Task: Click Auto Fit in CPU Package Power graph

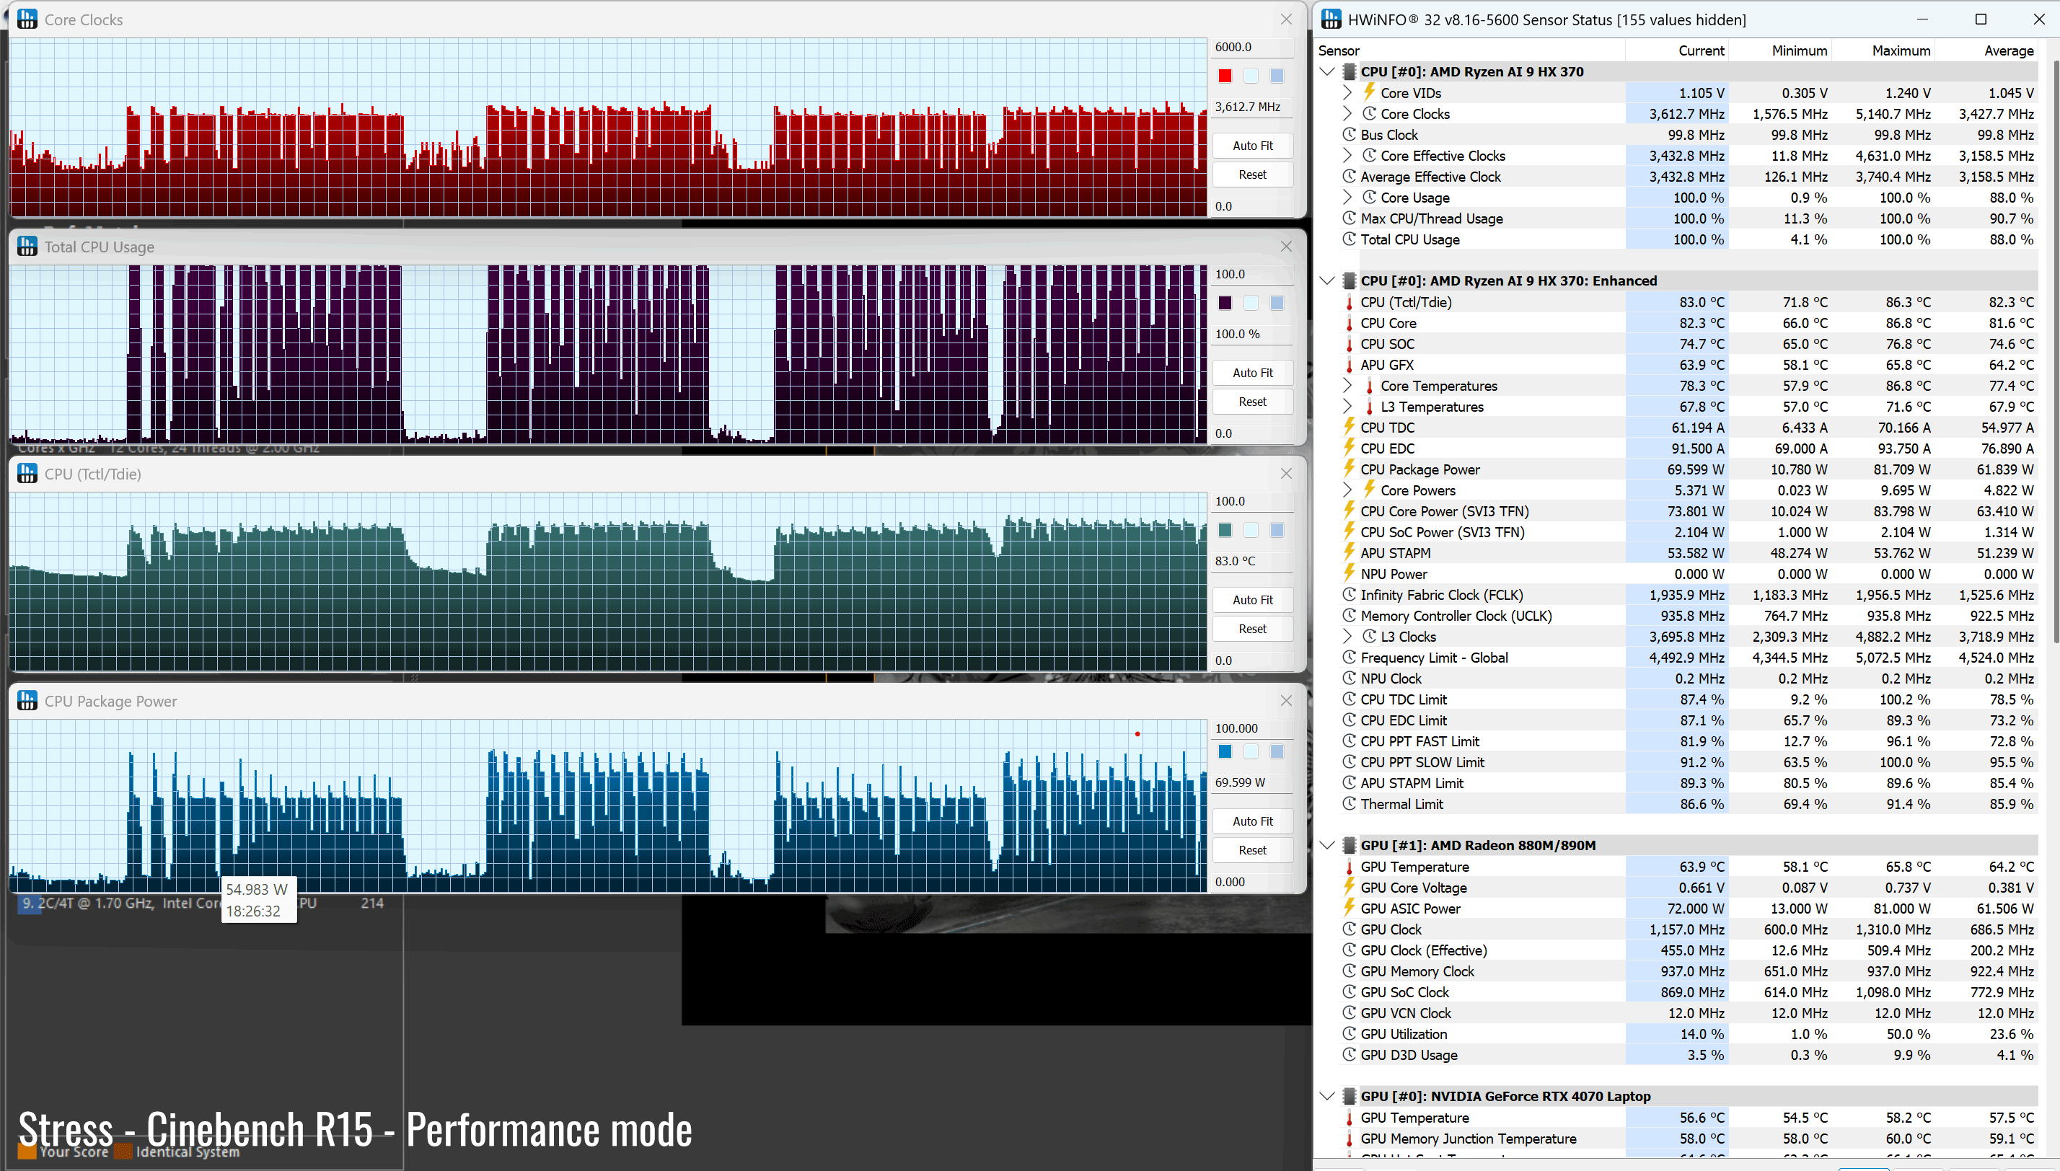Action: (x=1252, y=821)
